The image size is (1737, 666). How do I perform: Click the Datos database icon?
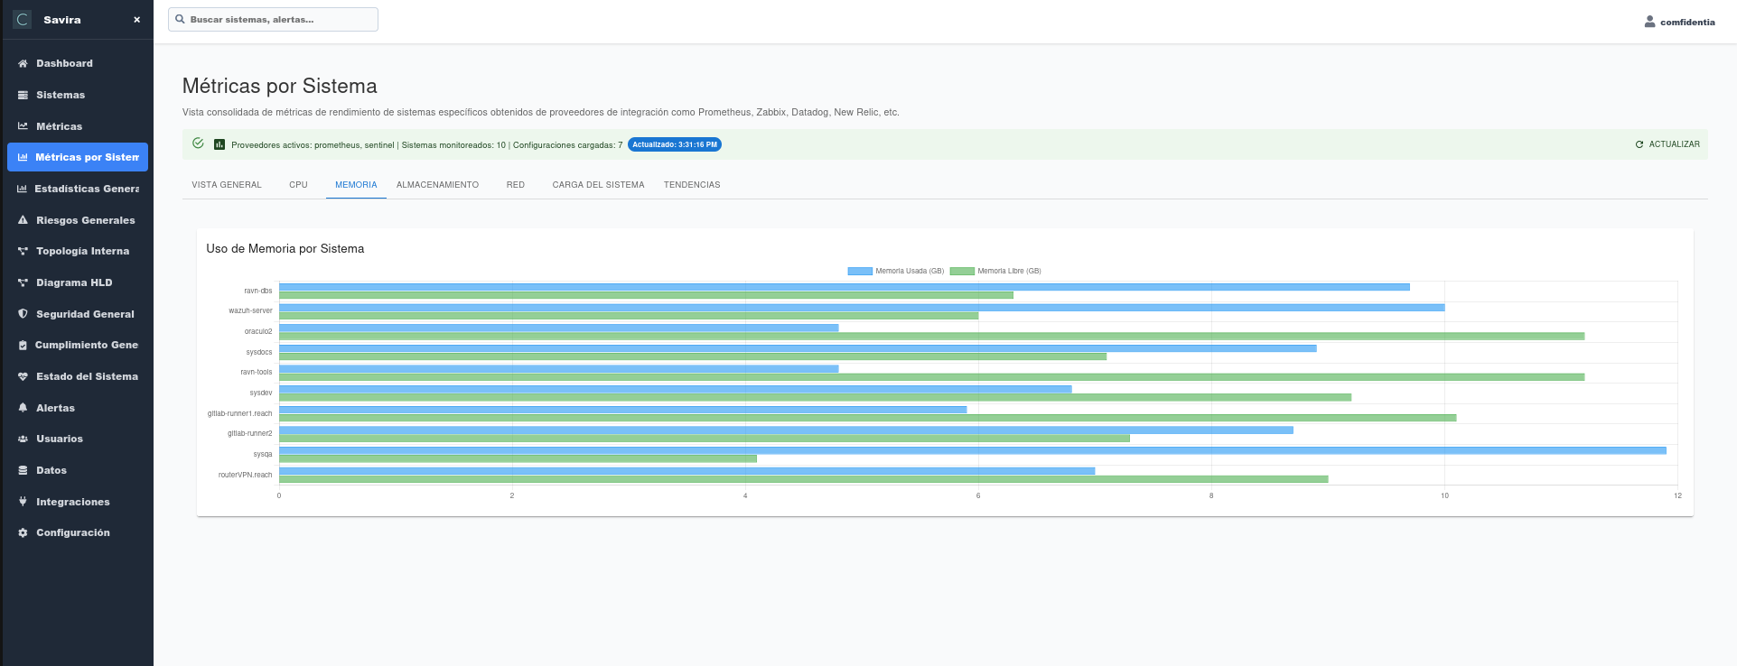(23, 470)
